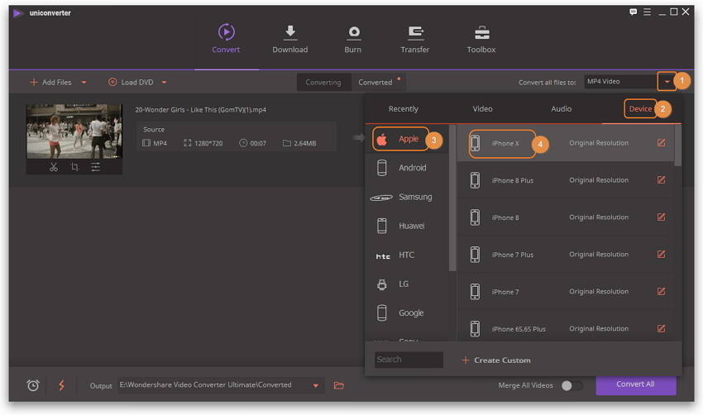Open the effects adjust icon under thumbnail

click(95, 167)
